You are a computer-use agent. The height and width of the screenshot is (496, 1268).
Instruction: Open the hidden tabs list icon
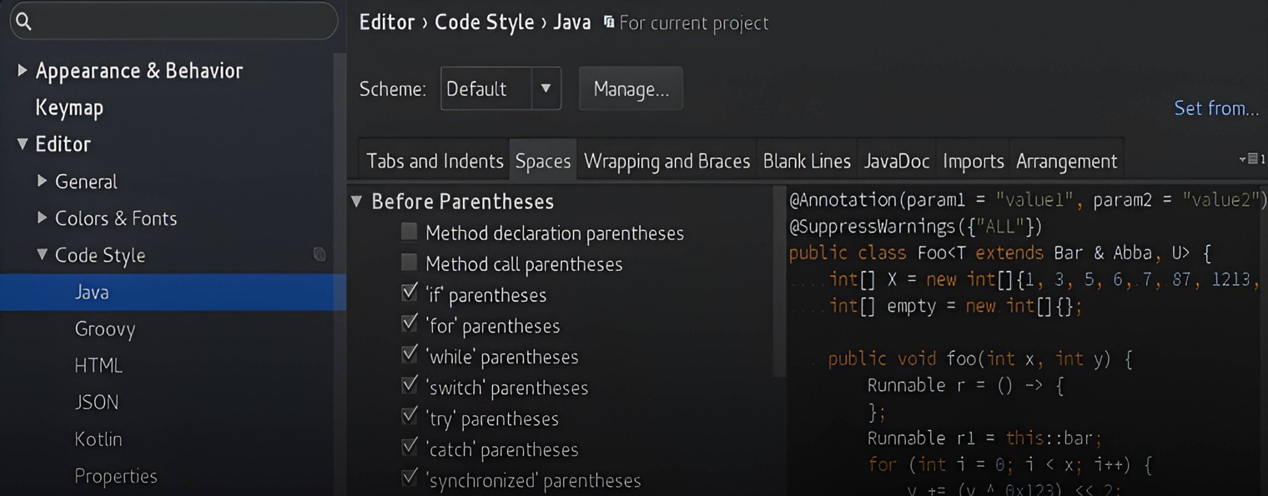click(1251, 159)
